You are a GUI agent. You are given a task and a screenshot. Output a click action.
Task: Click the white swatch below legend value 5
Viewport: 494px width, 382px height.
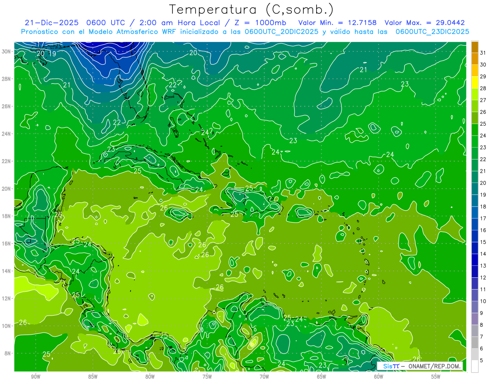pos(475,366)
